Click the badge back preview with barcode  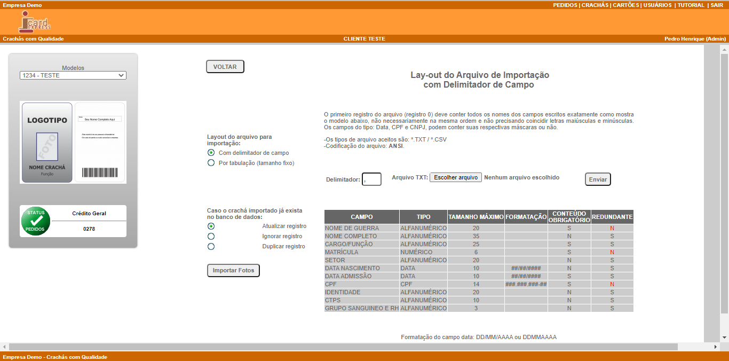point(100,143)
